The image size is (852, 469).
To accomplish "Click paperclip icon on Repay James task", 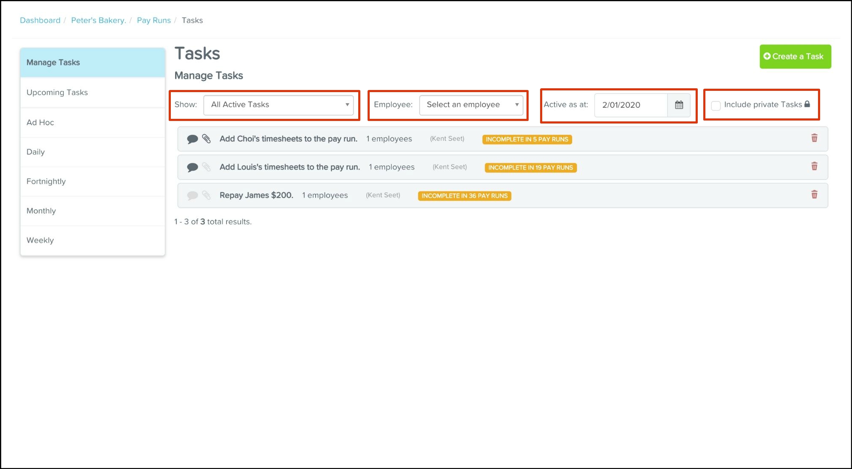I will pos(207,195).
